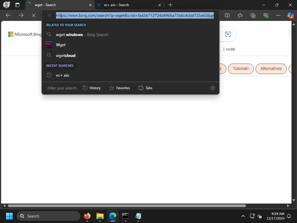Open Firefox from the taskbar
Viewport: 297px width, 223px height.
87,216
